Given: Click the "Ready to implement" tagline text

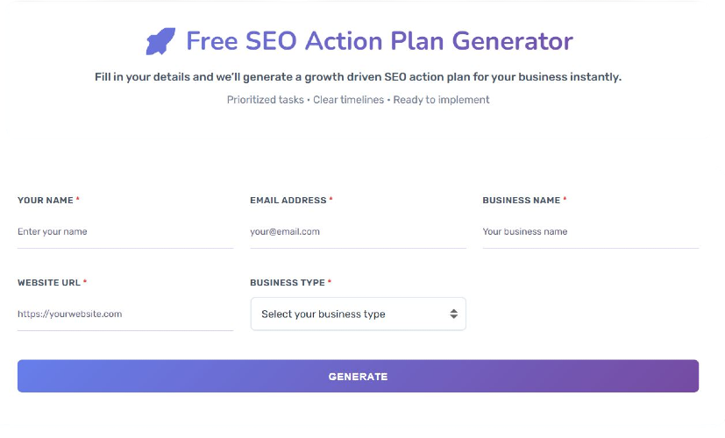Looking at the screenshot, I should pos(441,100).
